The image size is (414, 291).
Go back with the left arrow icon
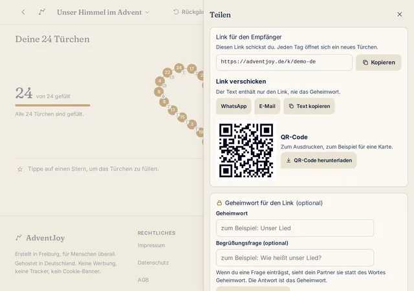click(x=23, y=12)
